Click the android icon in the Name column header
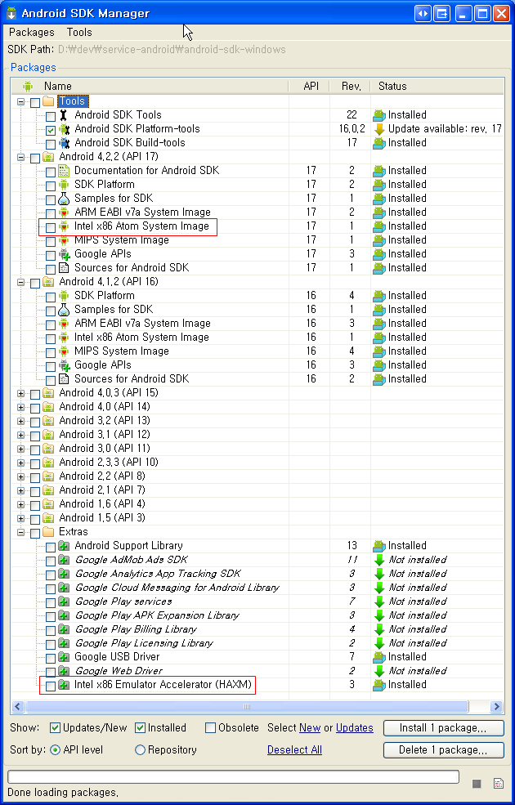Image resolution: width=515 pixels, height=805 pixels. (x=28, y=87)
